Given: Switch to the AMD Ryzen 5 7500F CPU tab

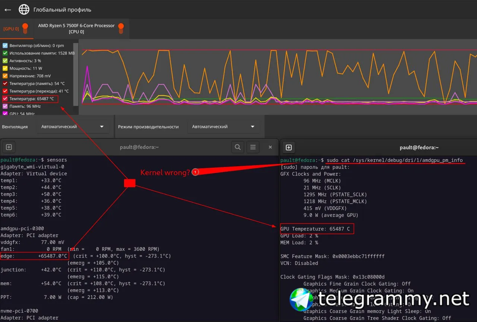Looking at the screenshot, I should pos(81,29).
